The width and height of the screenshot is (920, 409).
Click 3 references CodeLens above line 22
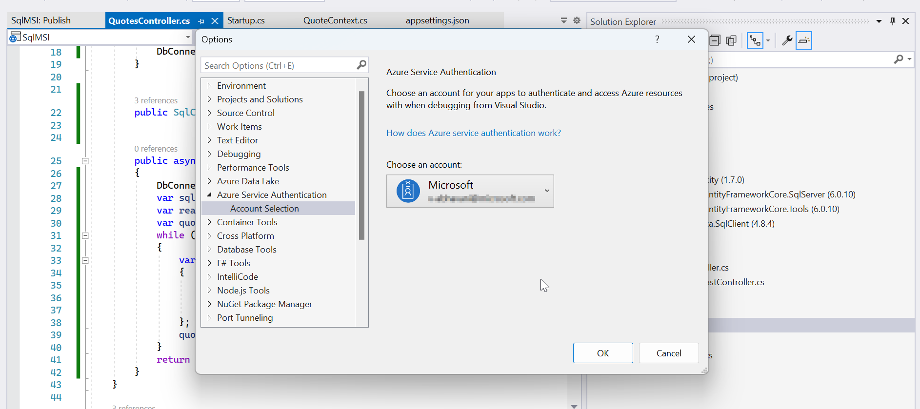tap(156, 100)
